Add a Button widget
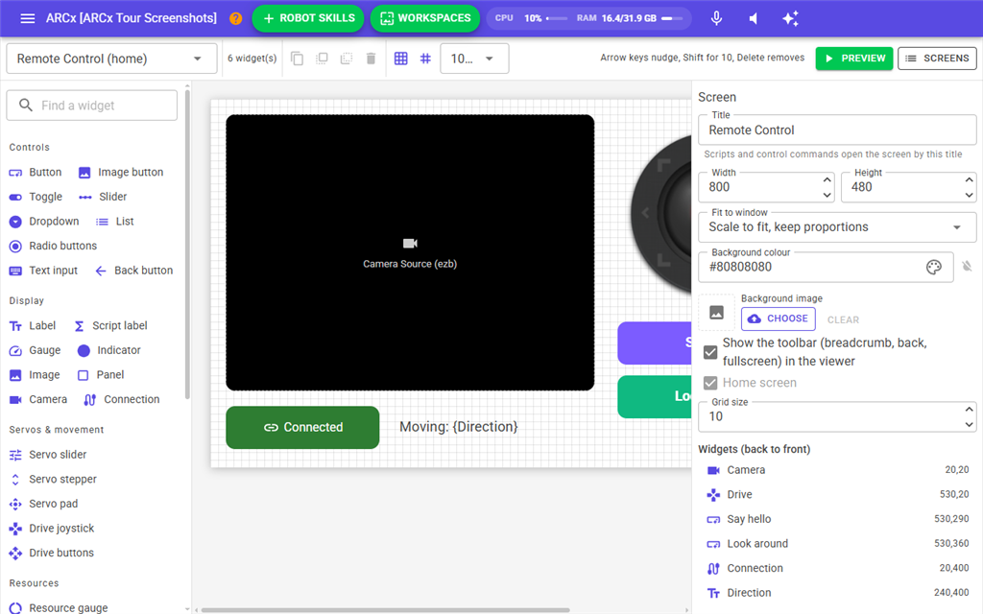 click(x=36, y=173)
